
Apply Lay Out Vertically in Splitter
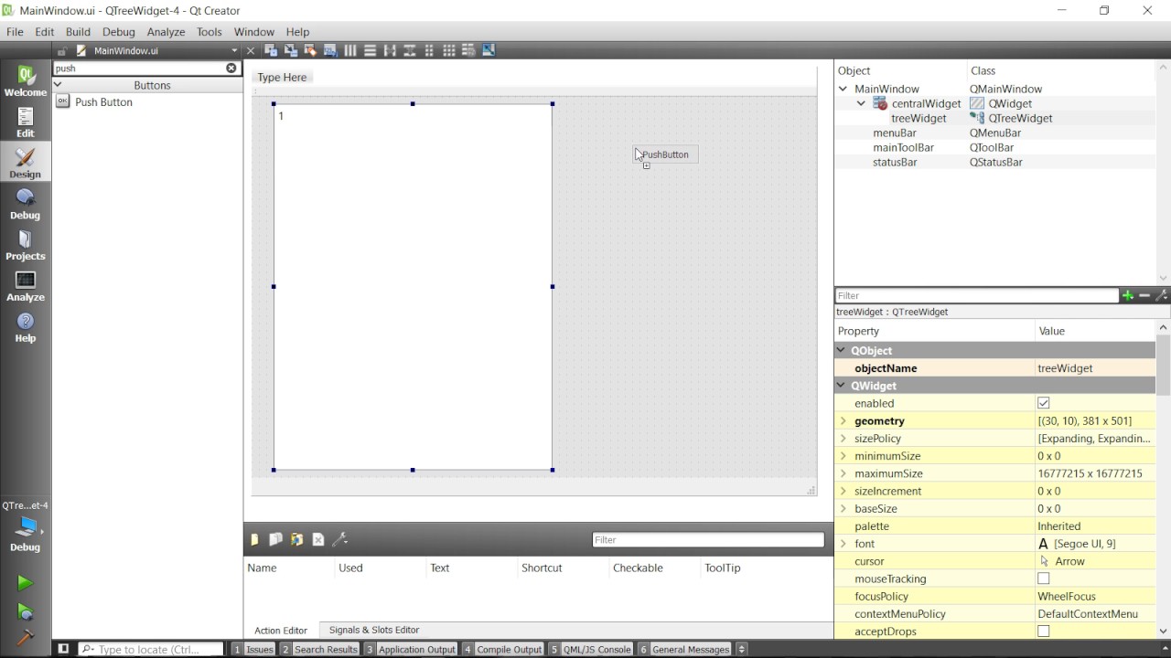coord(410,50)
